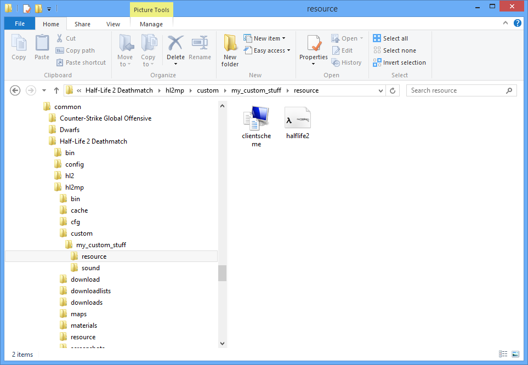Click hl2mp in the address bar
Image resolution: width=528 pixels, height=365 pixels.
tap(175, 90)
